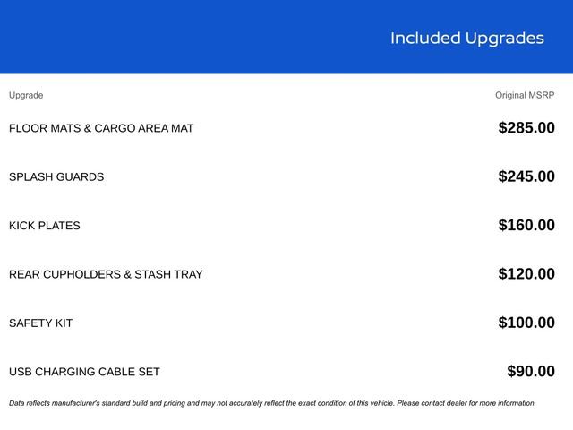Screen dimensions: 573x430
Task: Click the $245.00 price
Action: [526, 176]
